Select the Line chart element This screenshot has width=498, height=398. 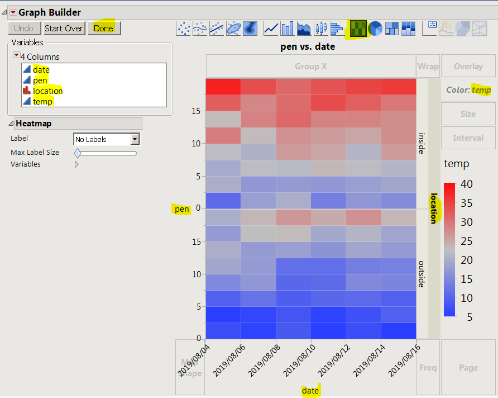271,29
